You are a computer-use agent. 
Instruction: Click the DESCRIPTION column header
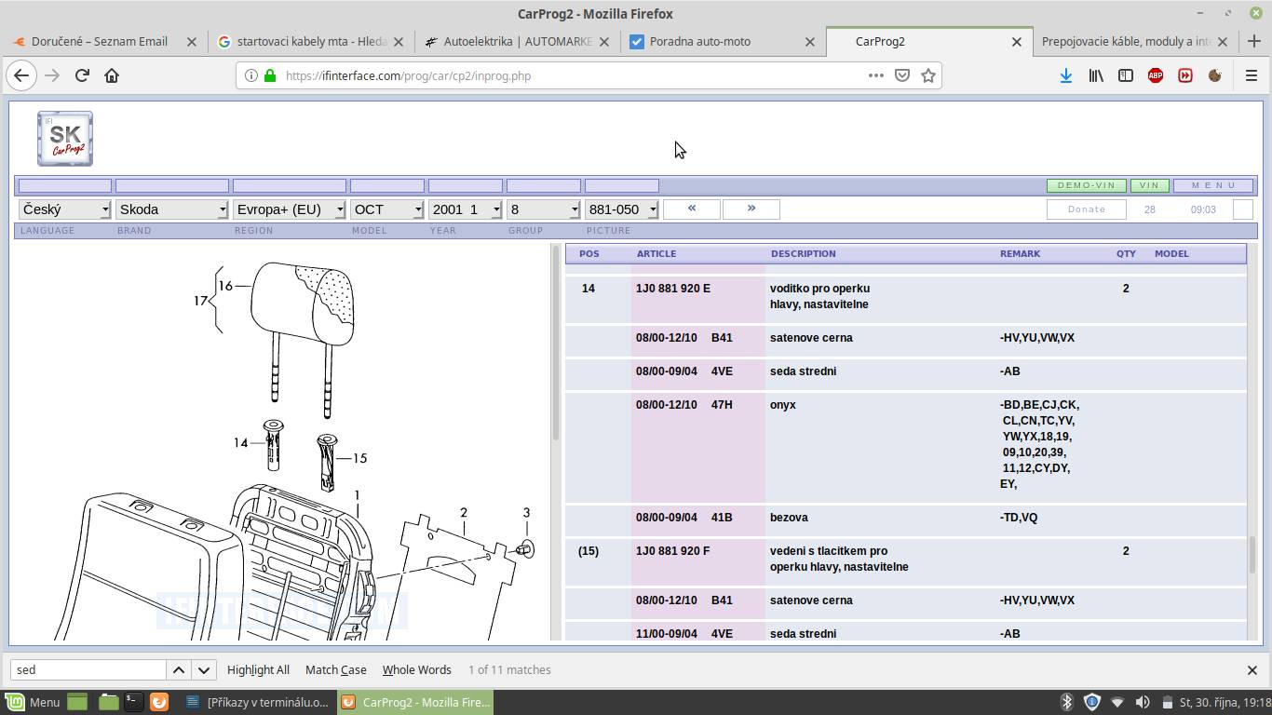coord(803,253)
